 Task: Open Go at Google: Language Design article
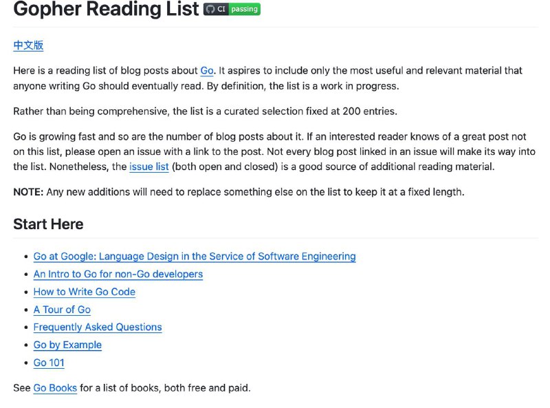(195, 257)
